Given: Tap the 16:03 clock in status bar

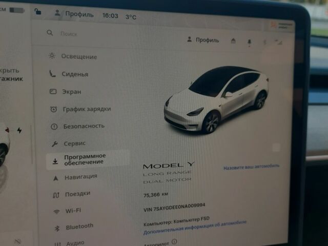Looking at the screenshot, I should tap(110, 16).
